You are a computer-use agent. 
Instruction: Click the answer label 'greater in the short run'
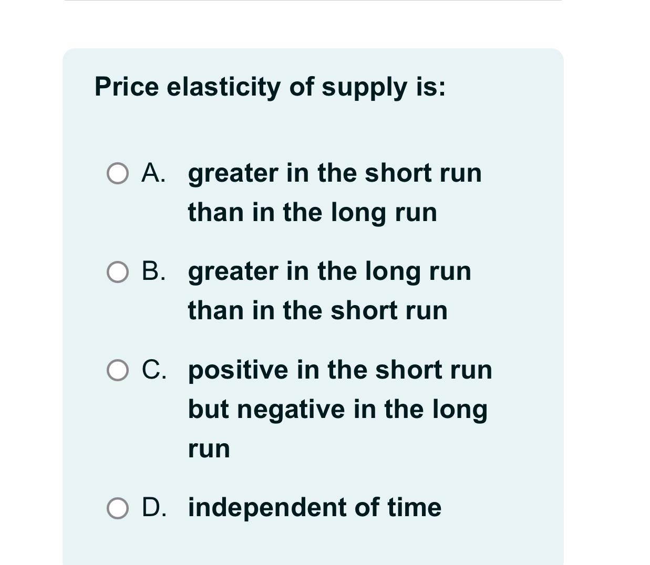coord(334,173)
